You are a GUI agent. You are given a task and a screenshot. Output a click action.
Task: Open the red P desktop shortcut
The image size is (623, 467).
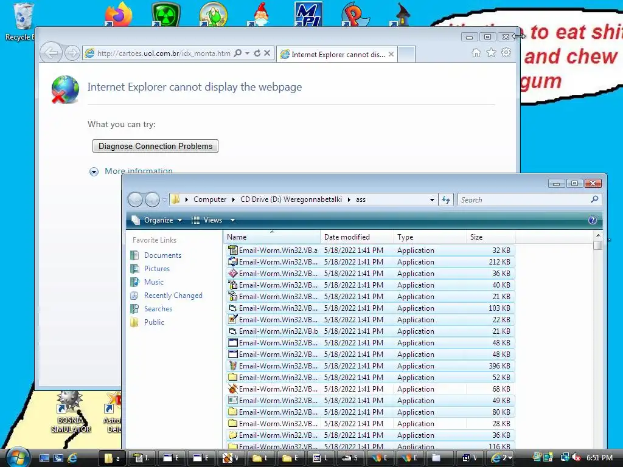coord(355,15)
